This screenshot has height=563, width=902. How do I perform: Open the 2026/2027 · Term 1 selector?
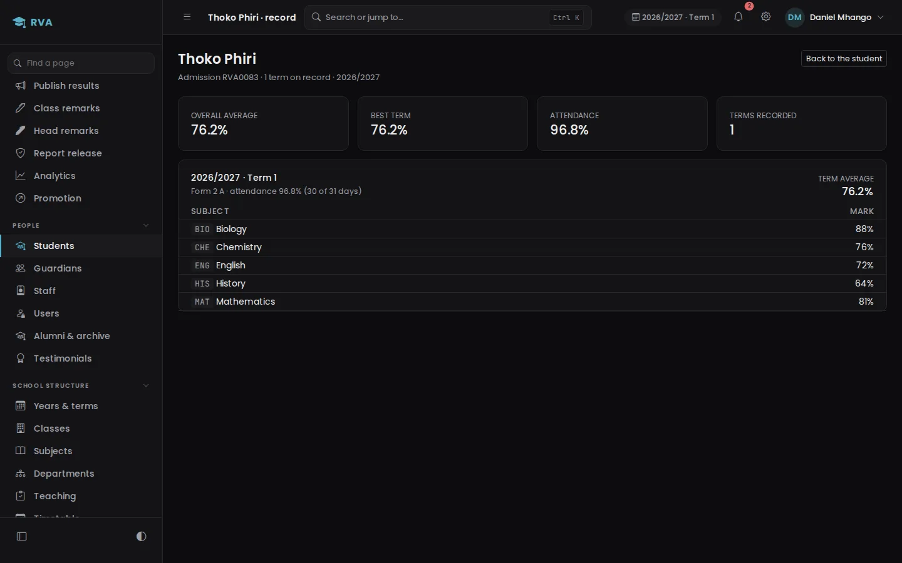pos(673,17)
